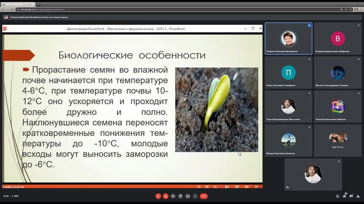
Task: Start slide show from PowerPoint status bar
Action: (257, 186)
